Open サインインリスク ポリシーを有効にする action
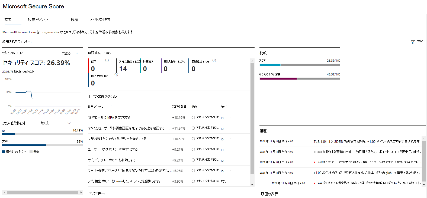427x198 pixels. click(x=112, y=160)
